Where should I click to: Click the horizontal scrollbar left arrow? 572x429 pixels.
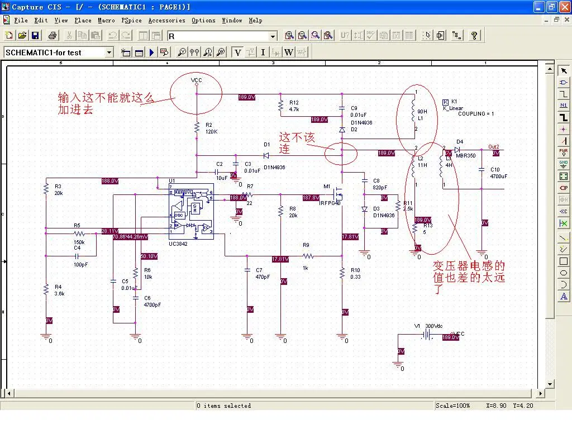(9, 394)
